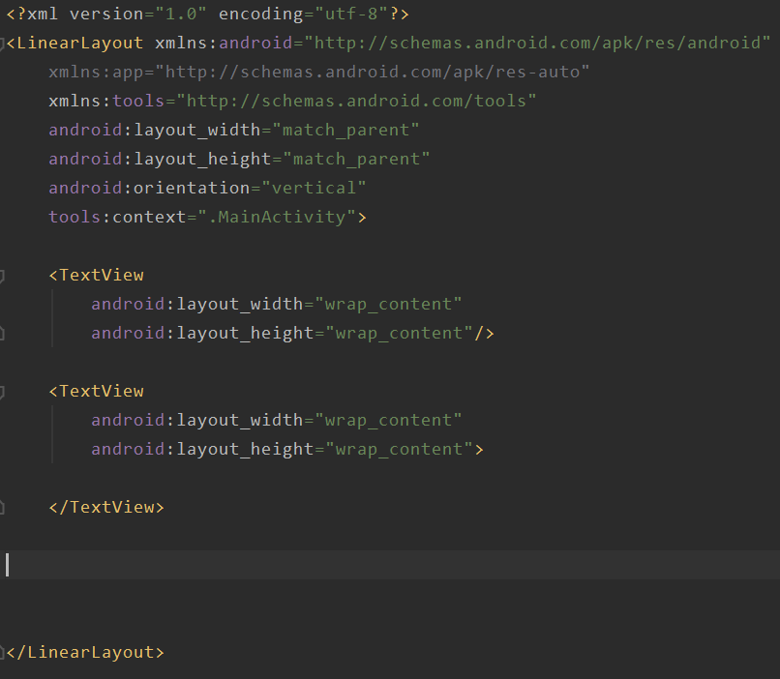Click the xmlns:android apk/res/android URL
The image size is (780, 679).
pos(537,43)
